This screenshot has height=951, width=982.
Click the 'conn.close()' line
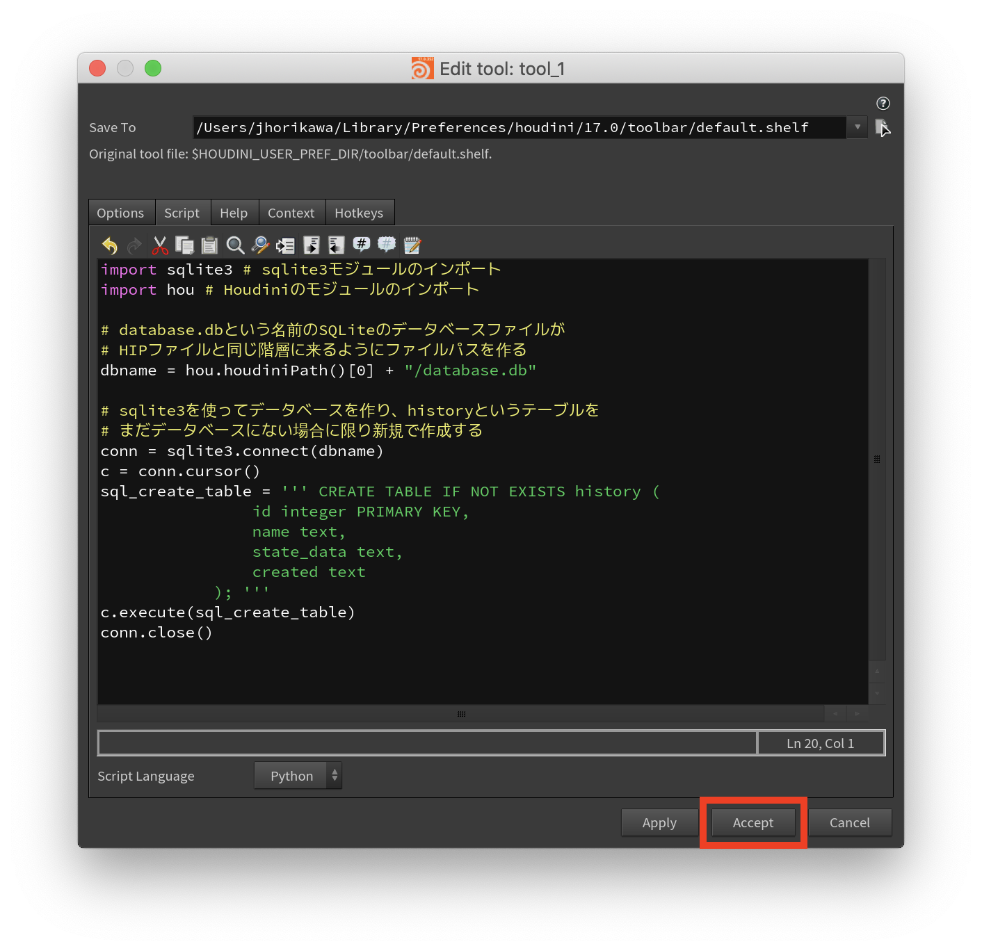pos(156,632)
